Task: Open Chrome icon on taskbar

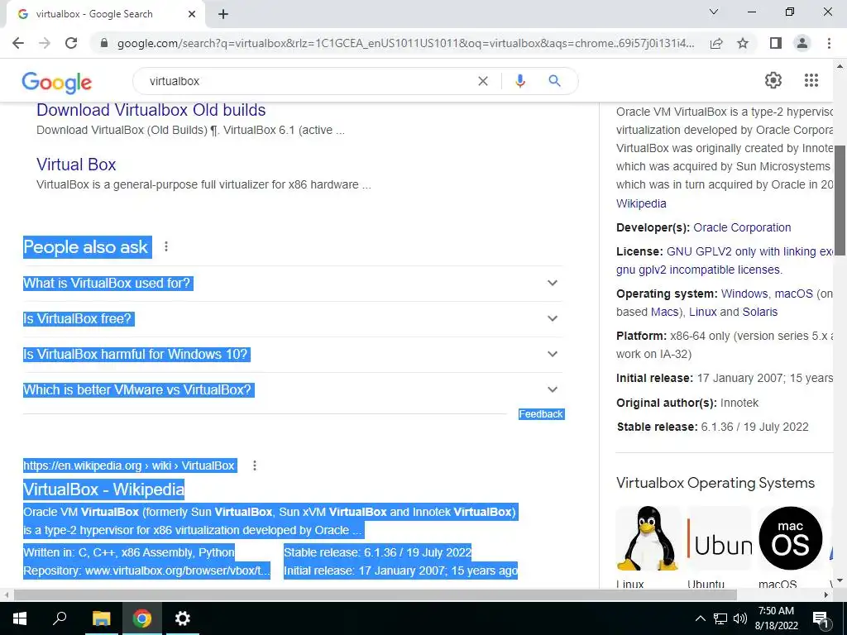Action: point(142,618)
